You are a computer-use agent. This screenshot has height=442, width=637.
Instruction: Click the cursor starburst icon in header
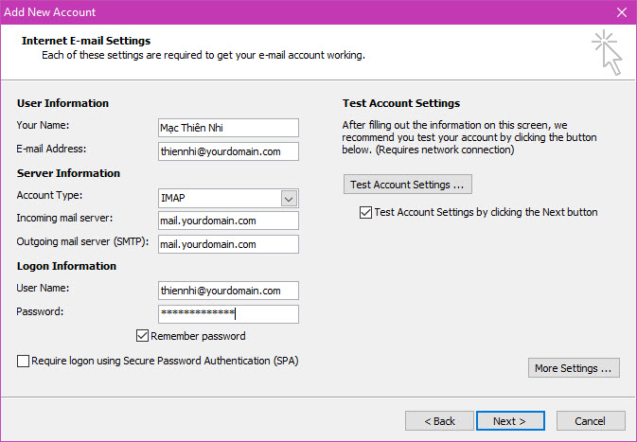607,51
